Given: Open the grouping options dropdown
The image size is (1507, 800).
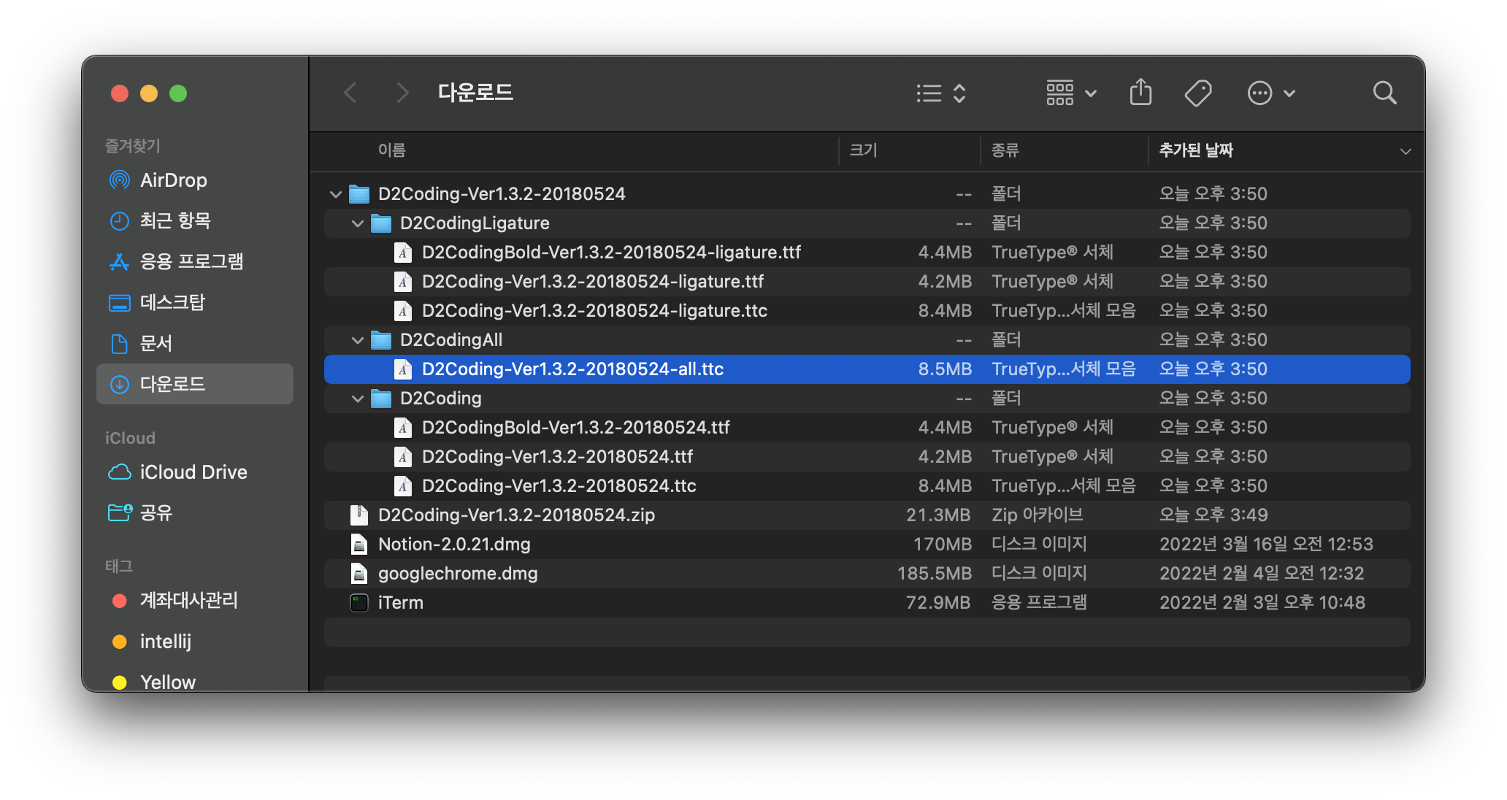Looking at the screenshot, I should click(x=1071, y=93).
